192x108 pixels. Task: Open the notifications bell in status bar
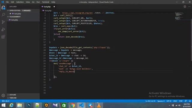coord(190,101)
